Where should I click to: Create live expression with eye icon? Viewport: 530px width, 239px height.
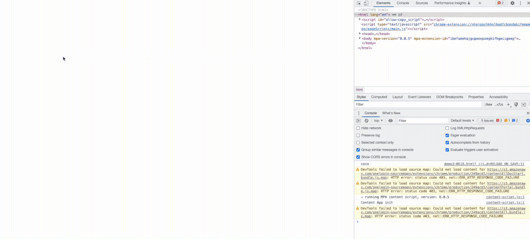pos(390,120)
